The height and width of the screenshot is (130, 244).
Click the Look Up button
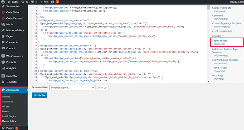(102, 88)
